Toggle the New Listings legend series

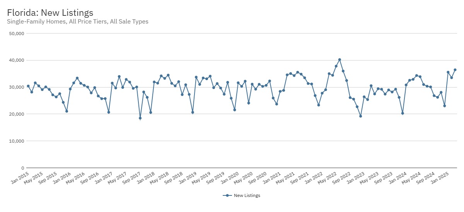point(247,195)
